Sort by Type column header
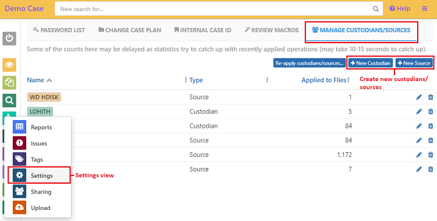The width and height of the screenshot is (437, 221). coord(196,80)
